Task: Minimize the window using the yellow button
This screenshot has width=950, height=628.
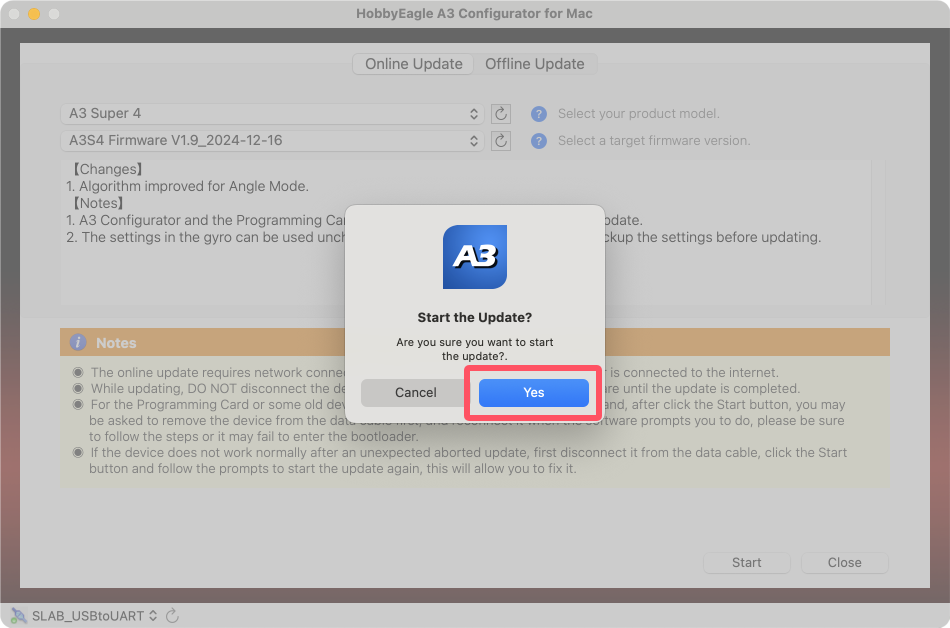Action: pyautogui.click(x=34, y=14)
